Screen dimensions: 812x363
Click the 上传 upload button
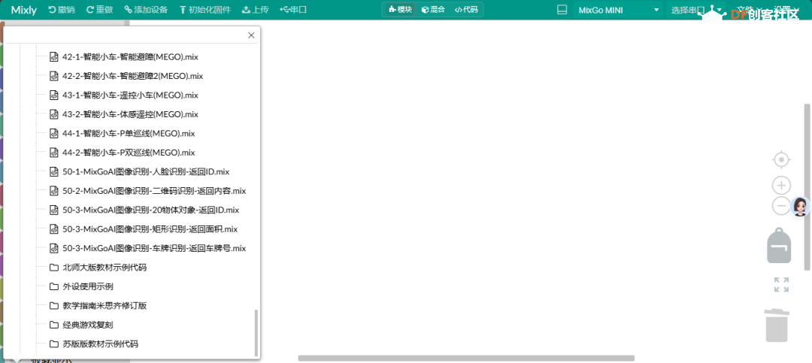(256, 9)
